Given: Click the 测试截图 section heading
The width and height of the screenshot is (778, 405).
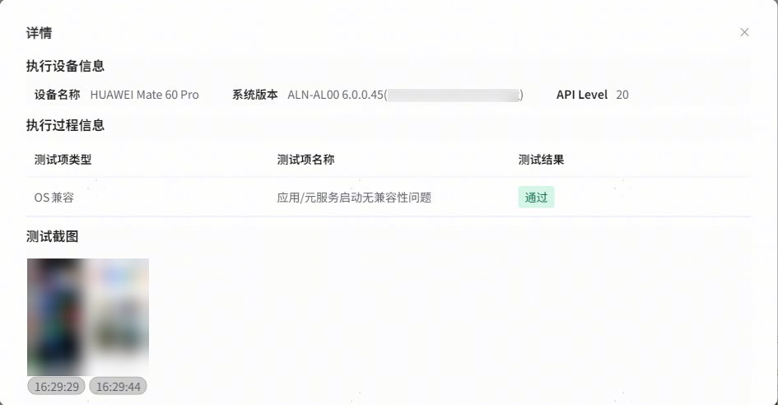Looking at the screenshot, I should [52, 236].
